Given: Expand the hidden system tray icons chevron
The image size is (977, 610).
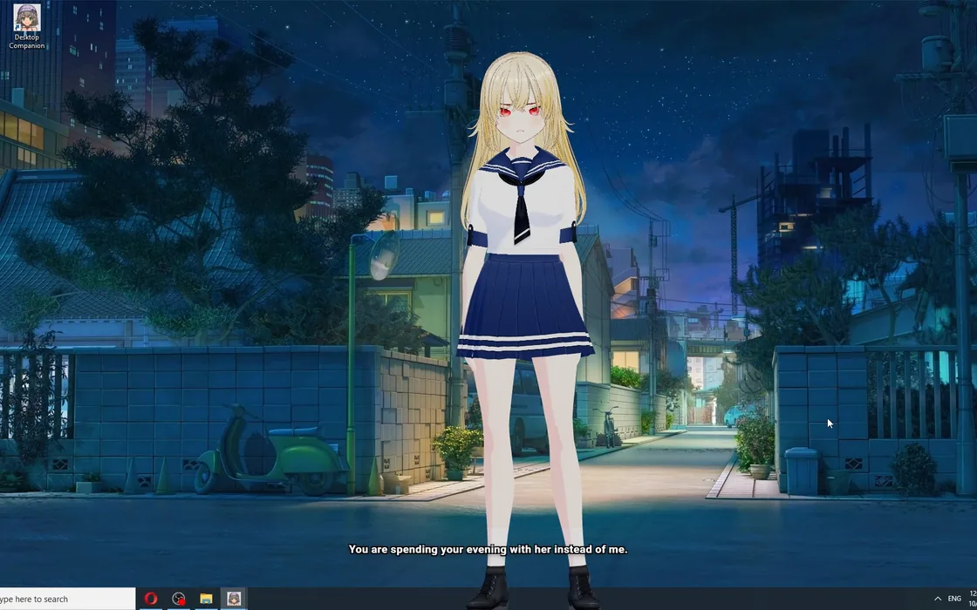Looking at the screenshot, I should (937, 599).
